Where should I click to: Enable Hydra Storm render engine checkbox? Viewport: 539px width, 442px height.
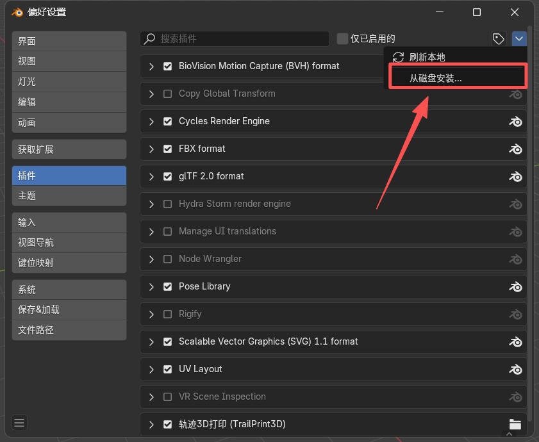[167, 204]
